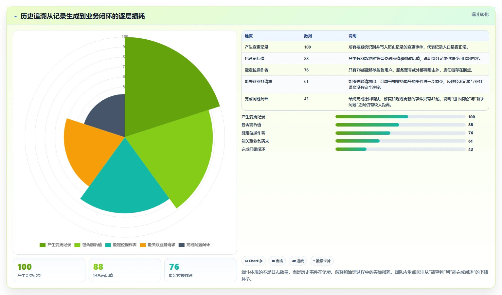Toggle 能关联业务请求 legend entry in chart
Image resolution: width=502 pixels, height=295 pixels.
[x=157, y=245]
